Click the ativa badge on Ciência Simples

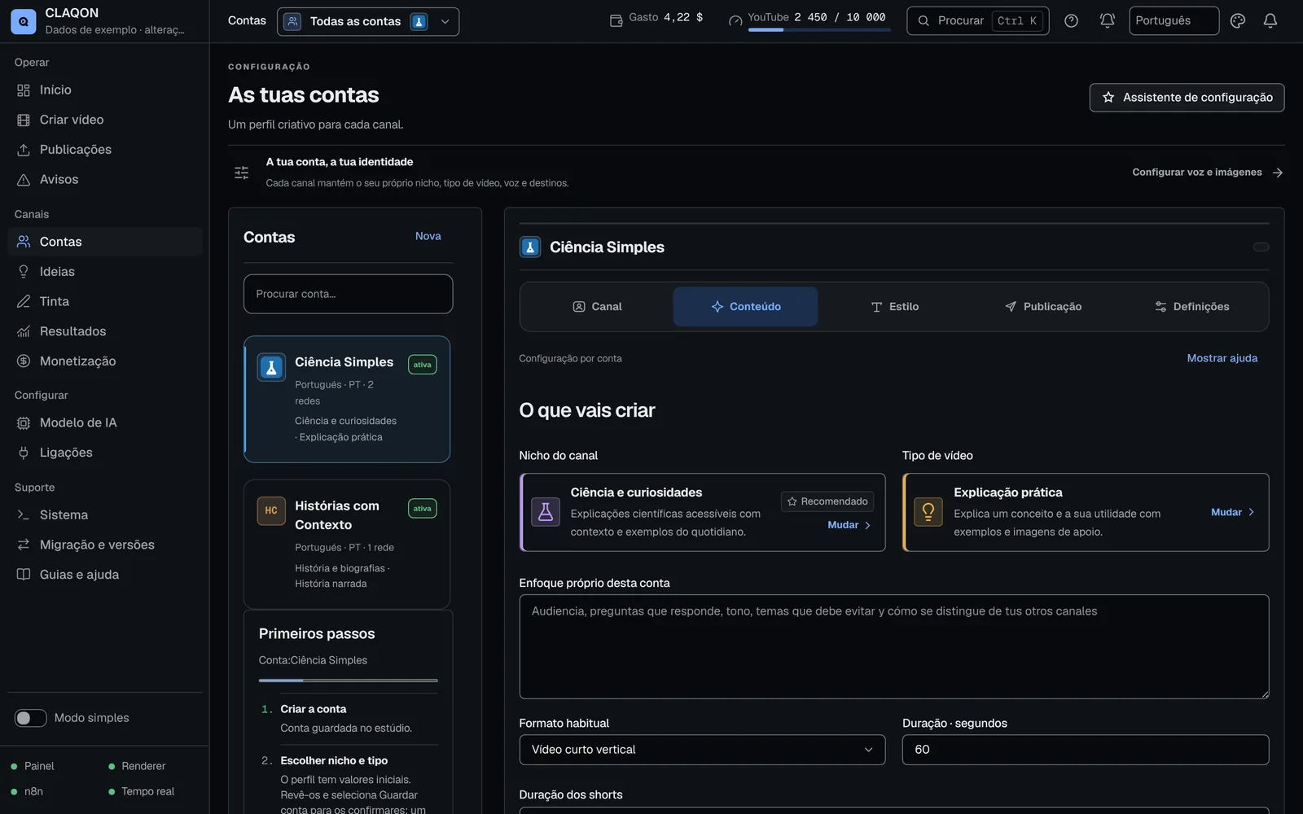click(x=422, y=365)
